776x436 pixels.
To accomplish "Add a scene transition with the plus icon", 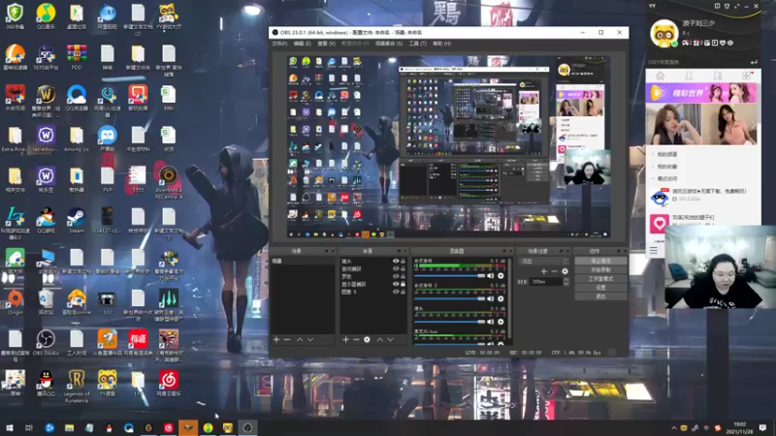I will click(x=544, y=271).
